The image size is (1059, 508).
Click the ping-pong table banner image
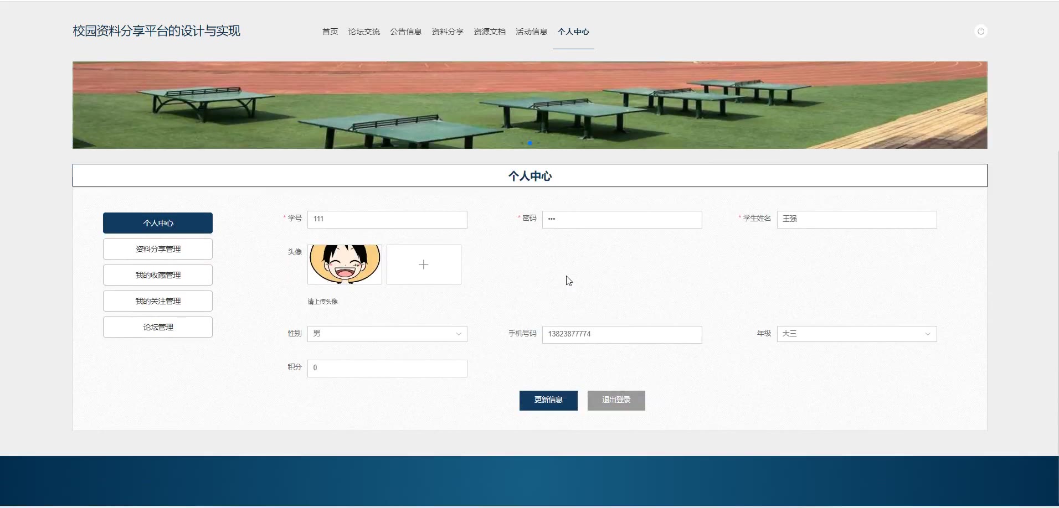(x=529, y=105)
